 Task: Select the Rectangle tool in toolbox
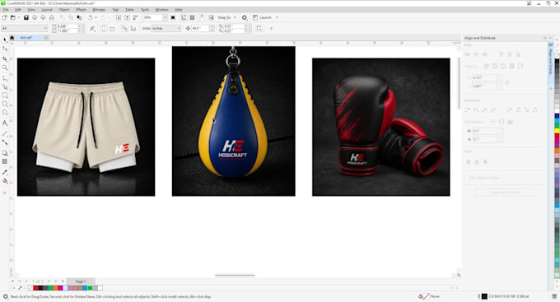pyautogui.click(x=5, y=95)
